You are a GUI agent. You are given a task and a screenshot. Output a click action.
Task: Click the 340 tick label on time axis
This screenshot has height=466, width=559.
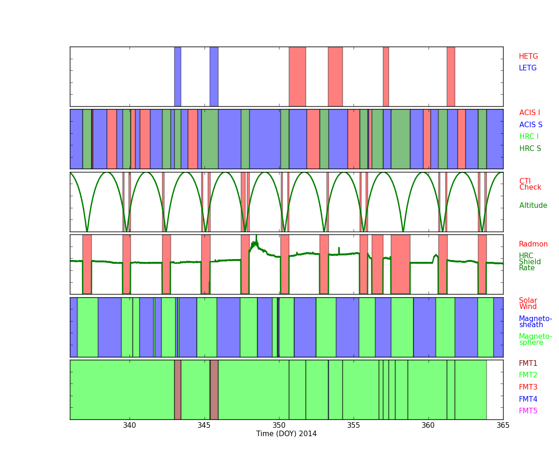click(130, 425)
